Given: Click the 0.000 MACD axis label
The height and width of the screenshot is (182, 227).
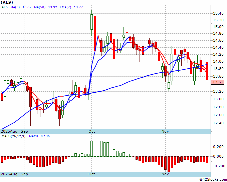Looking at the screenshot, I should click(x=218, y=156).
